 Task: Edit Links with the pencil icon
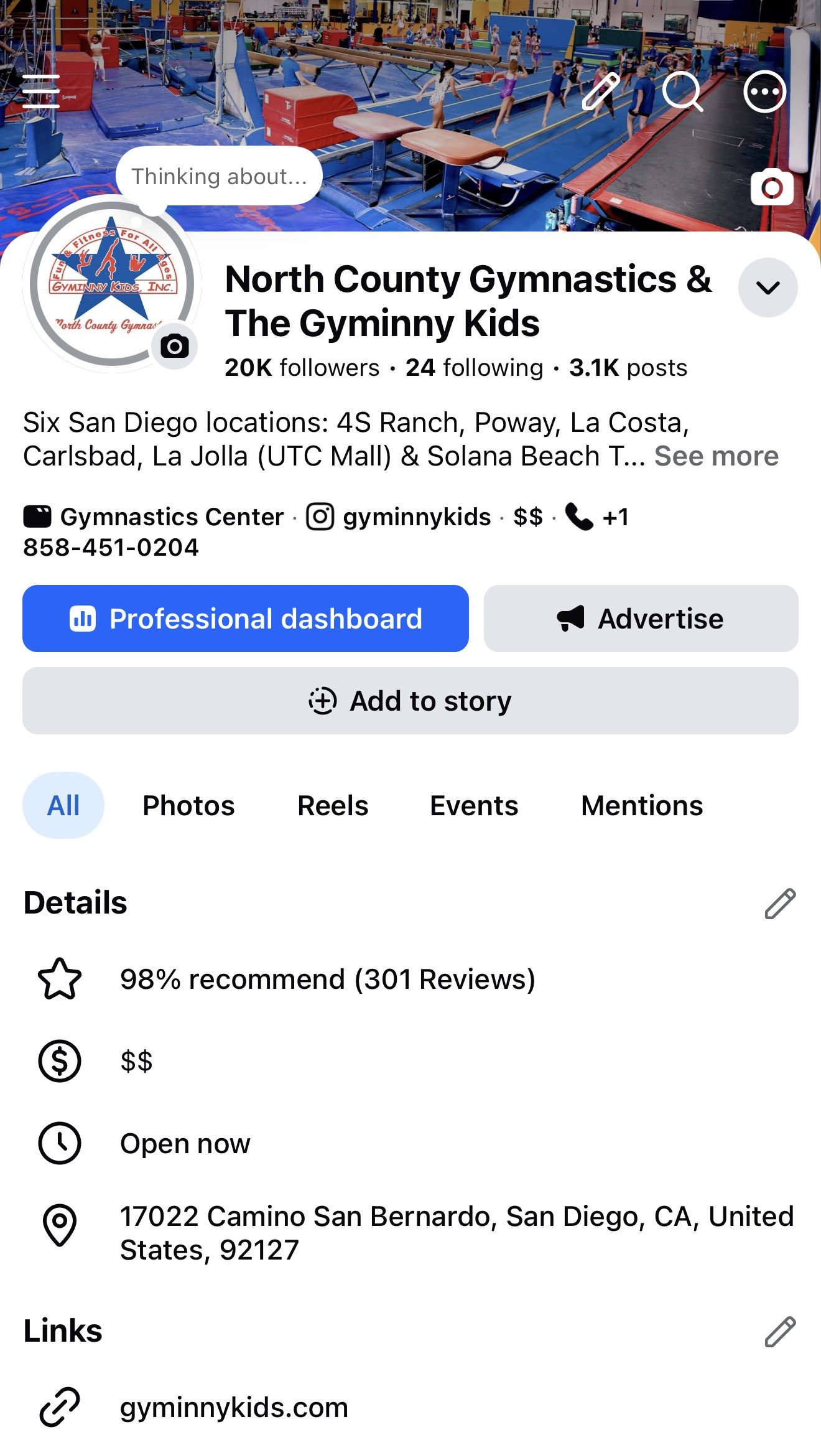coord(780,1332)
